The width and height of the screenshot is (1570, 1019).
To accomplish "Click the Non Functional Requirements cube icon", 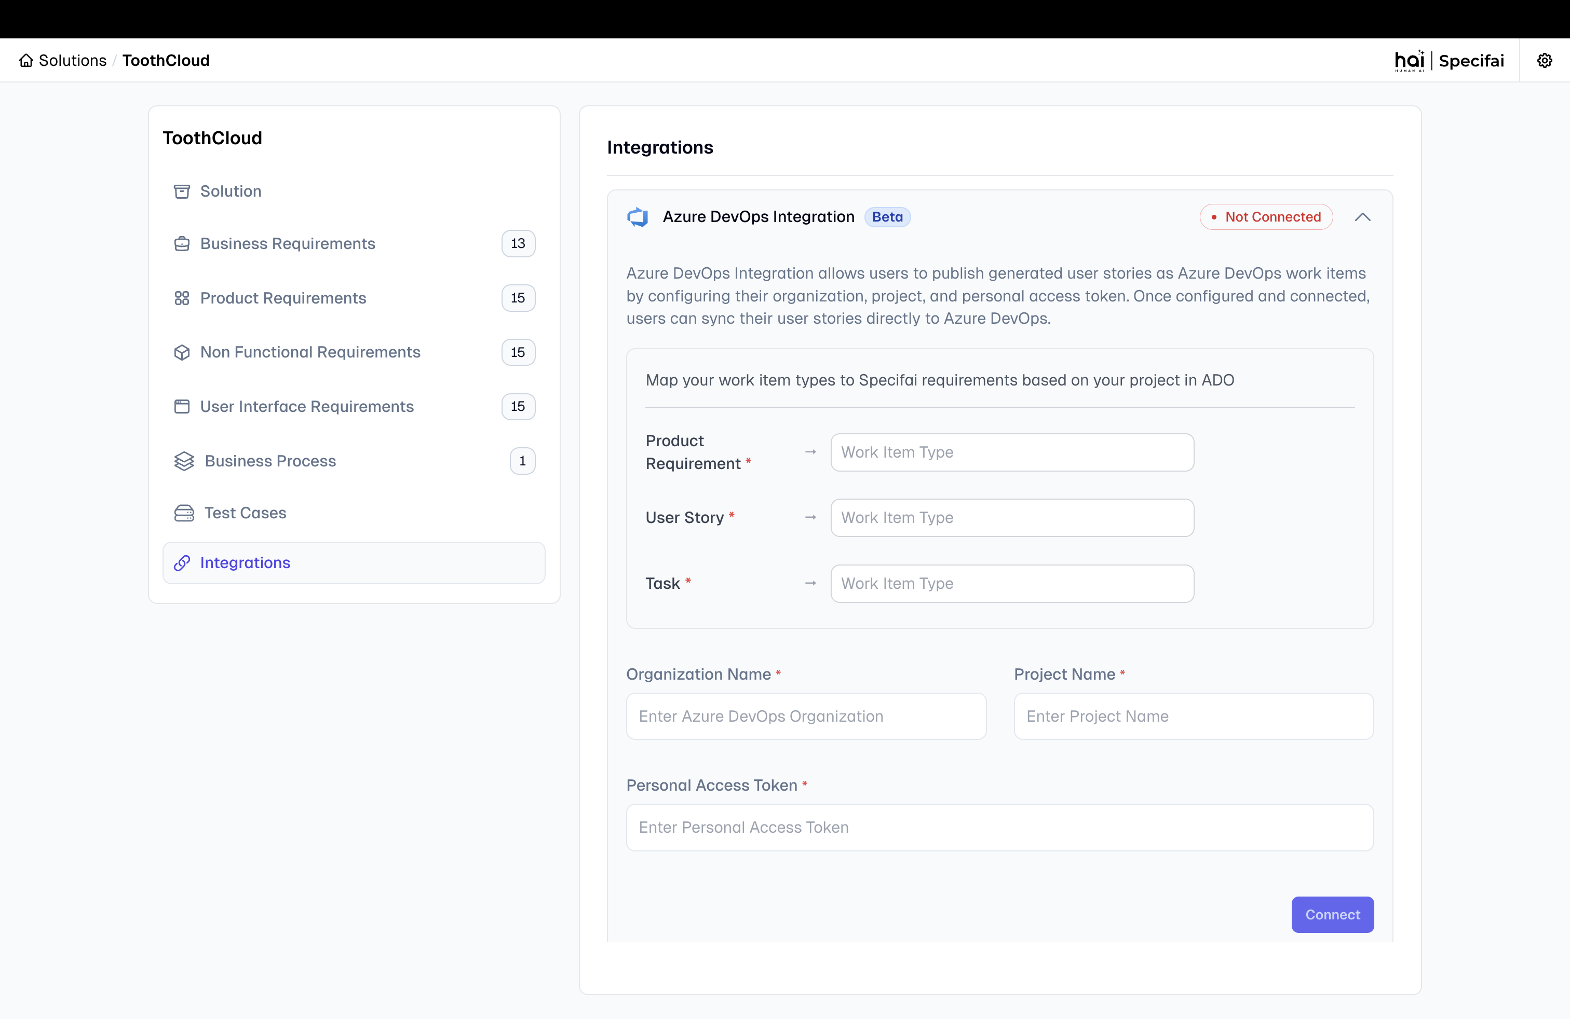I will (181, 353).
